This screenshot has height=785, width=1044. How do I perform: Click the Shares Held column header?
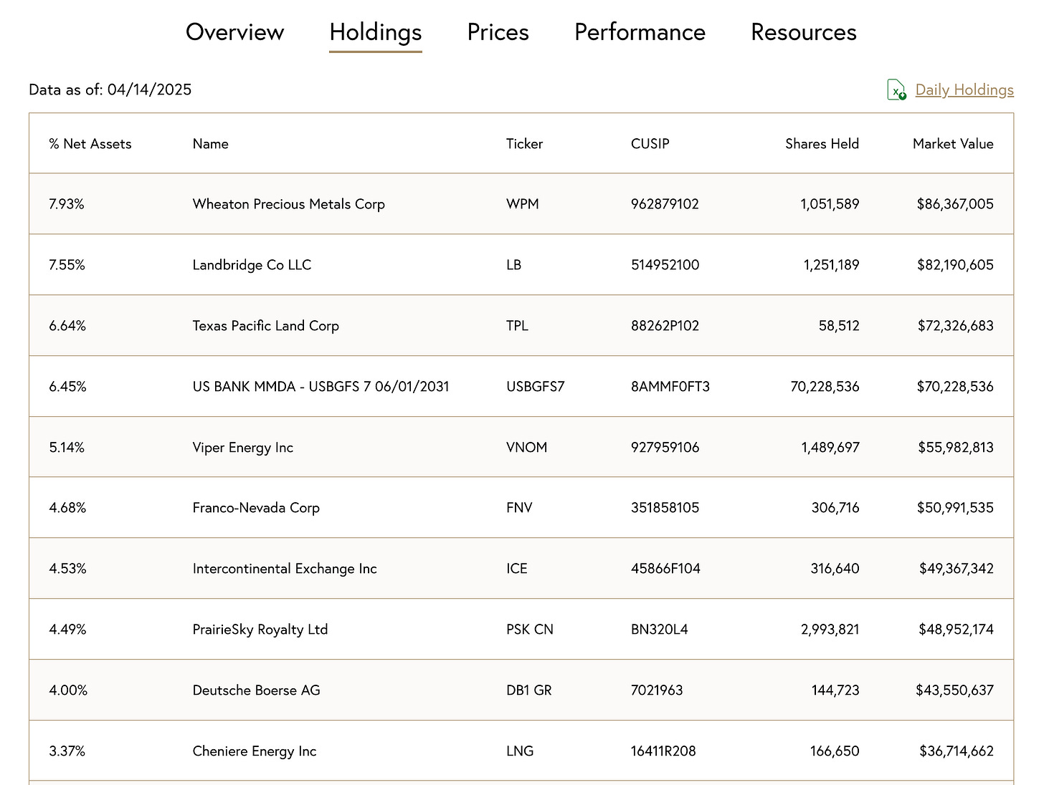(x=822, y=144)
